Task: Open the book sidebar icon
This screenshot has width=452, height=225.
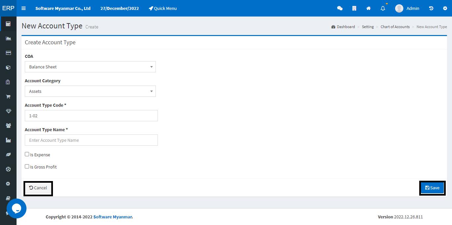Action: [x=8, y=198]
